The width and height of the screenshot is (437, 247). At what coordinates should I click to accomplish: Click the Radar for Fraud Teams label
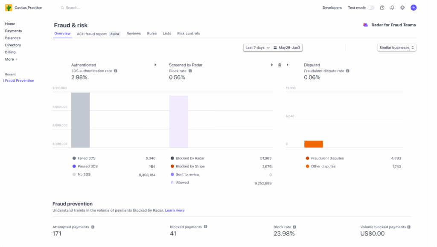pyautogui.click(x=393, y=25)
